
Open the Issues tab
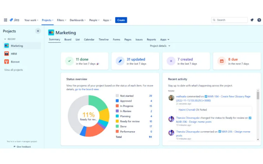pos(139,40)
